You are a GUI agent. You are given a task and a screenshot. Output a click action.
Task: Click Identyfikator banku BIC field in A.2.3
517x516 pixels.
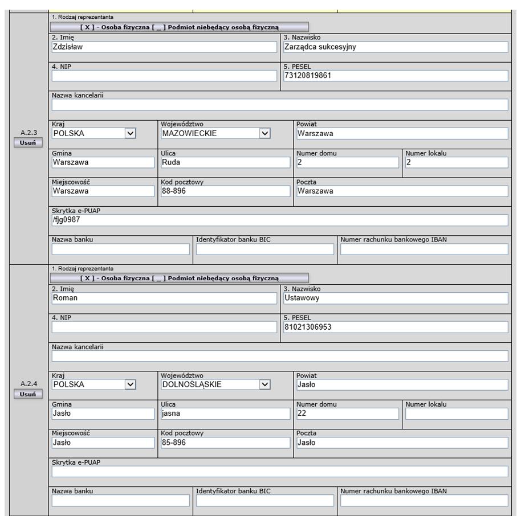(265, 249)
